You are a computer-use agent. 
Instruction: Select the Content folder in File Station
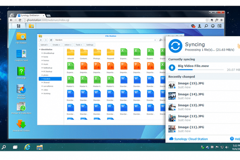pyautogui.click(x=84, y=54)
